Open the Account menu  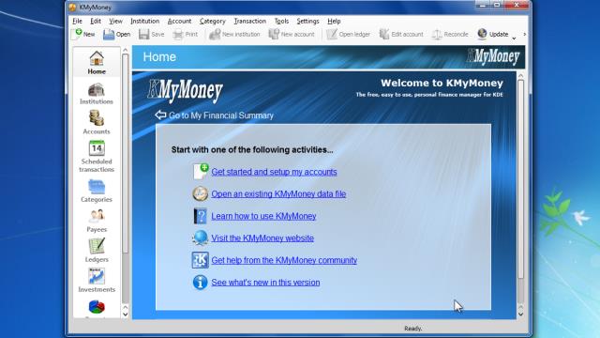pyautogui.click(x=179, y=21)
